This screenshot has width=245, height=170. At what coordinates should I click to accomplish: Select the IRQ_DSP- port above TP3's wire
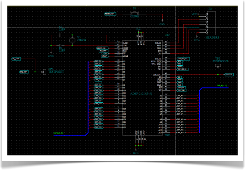(16, 59)
